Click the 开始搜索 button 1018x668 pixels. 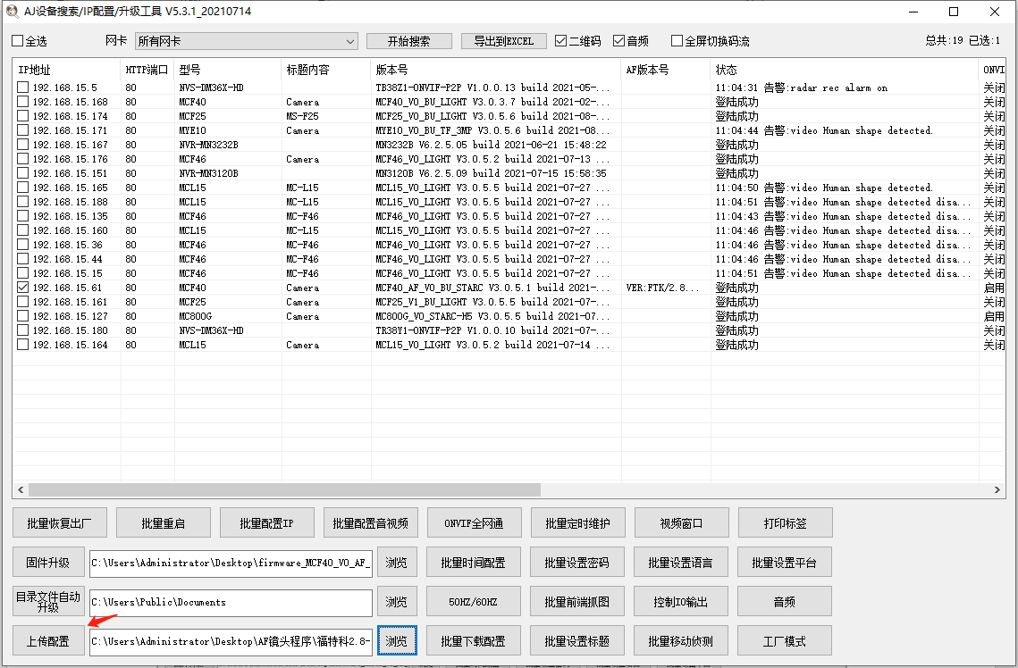coord(408,41)
